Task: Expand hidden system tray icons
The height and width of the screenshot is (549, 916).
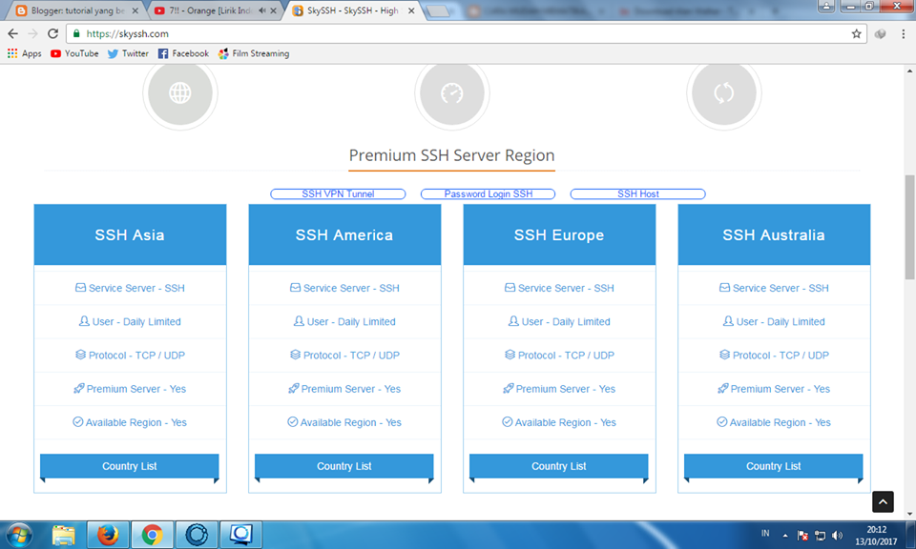Action: tap(784, 534)
